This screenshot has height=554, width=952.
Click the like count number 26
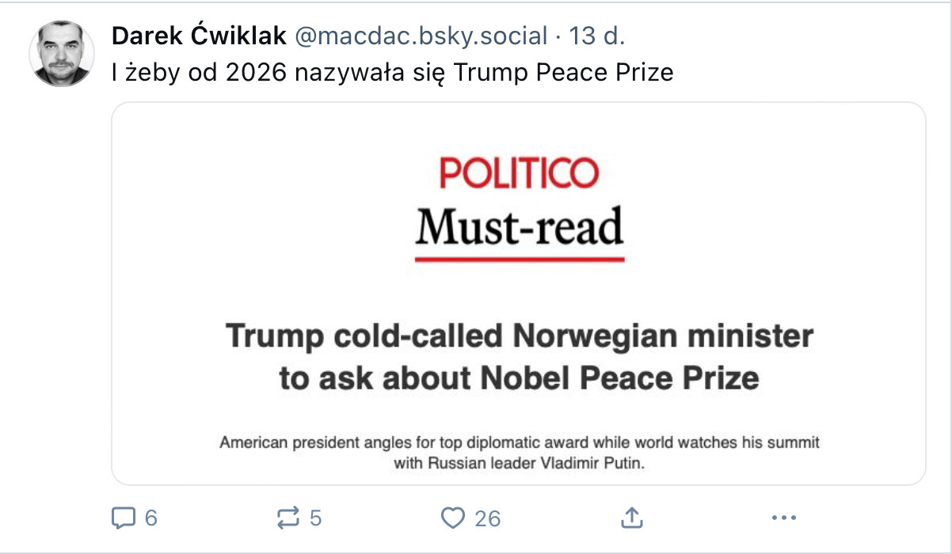[488, 518]
